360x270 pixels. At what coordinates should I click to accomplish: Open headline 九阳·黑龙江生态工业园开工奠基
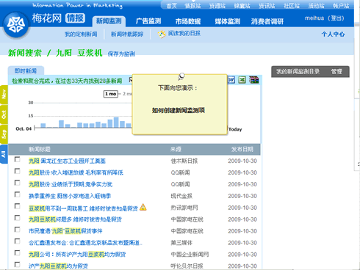coord(67,161)
